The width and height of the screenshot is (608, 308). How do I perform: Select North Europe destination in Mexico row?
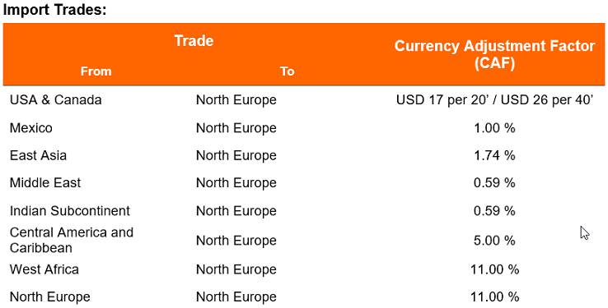coord(236,128)
